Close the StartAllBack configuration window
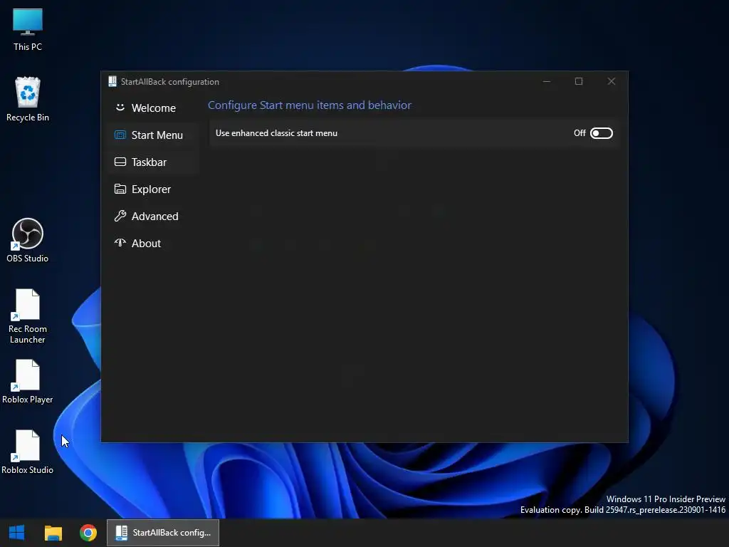The image size is (729, 547). [x=612, y=81]
